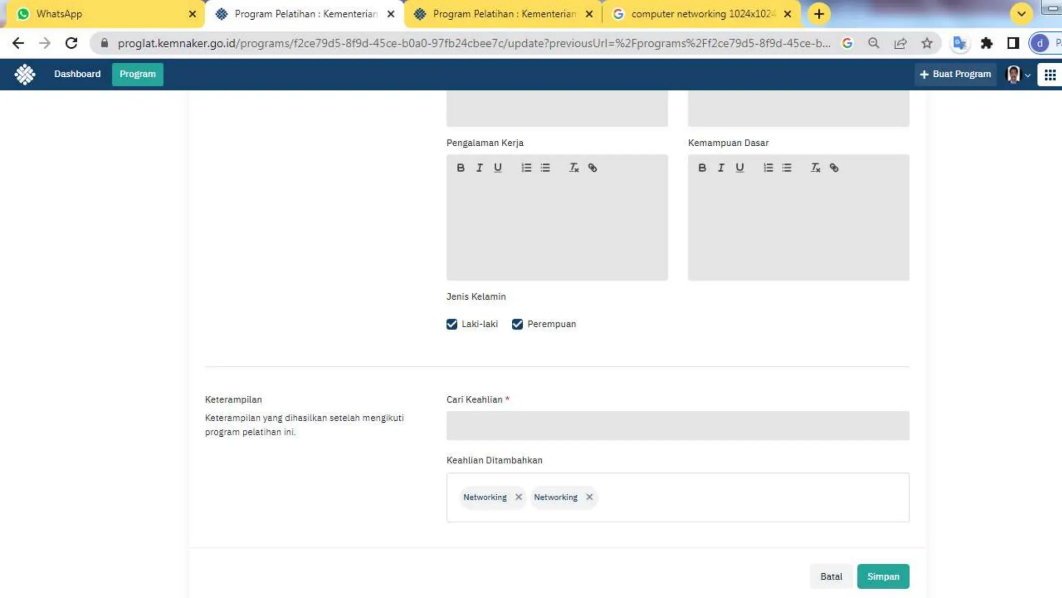Insert numbered list in Pengalaman Kerja editor

click(x=526, y=168)
